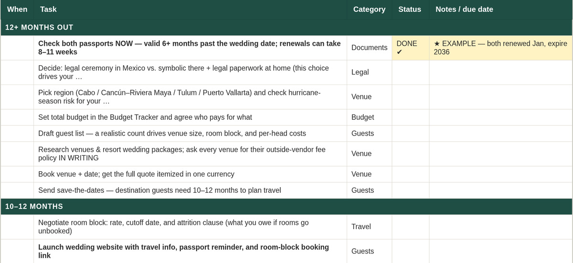This screenshot has width=573, height=263.
Task: Click the 'Legal' category cell
Action: [370, 73]
